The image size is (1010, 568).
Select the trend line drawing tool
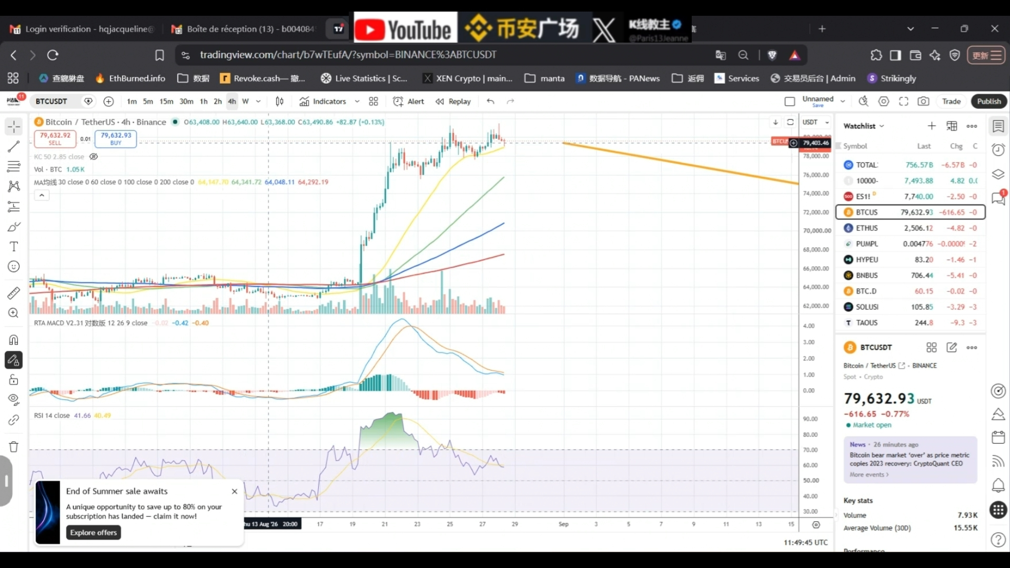(14, 146)
